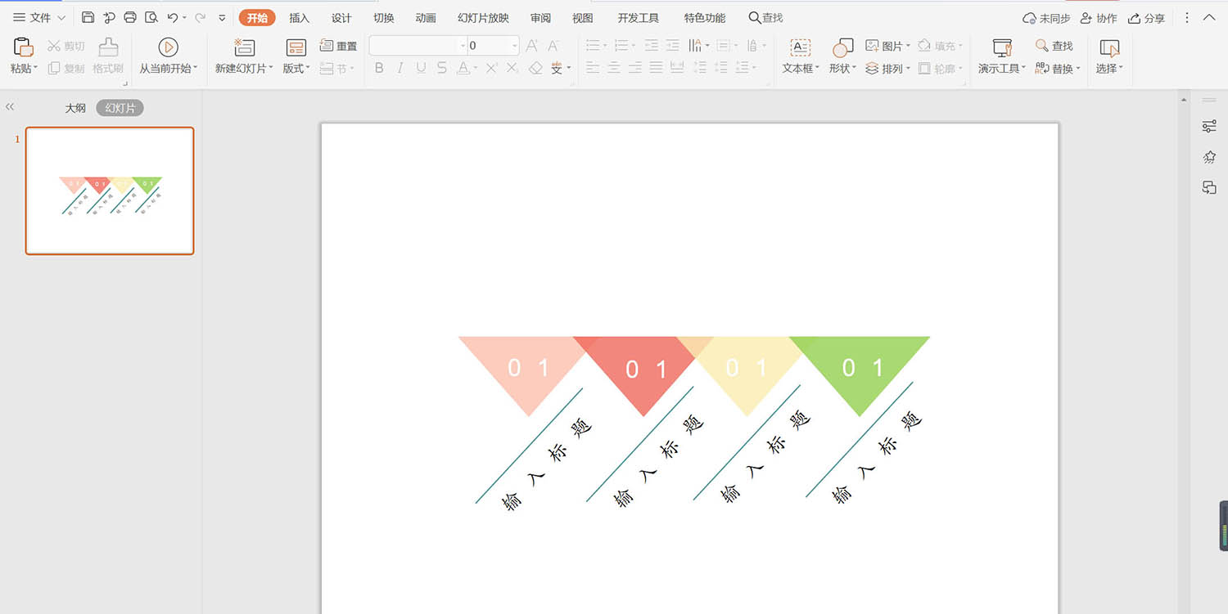Click the 选择 selection tool icon
This screenshot has width=1228, height=614.
pyautogui.click(x=1109, y=47)
